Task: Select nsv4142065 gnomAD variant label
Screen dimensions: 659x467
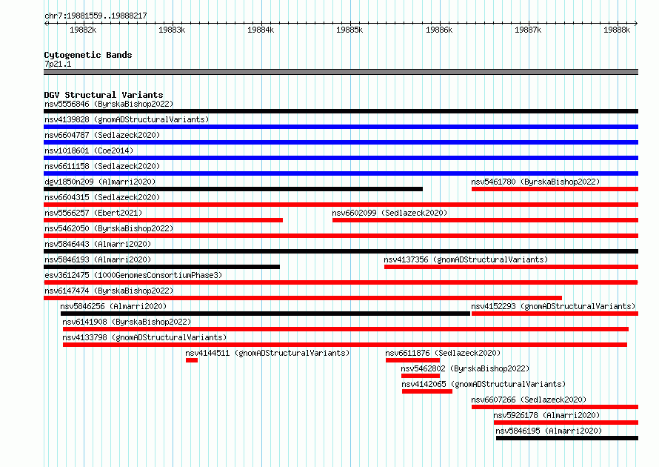Action: [x=484, y=384]
